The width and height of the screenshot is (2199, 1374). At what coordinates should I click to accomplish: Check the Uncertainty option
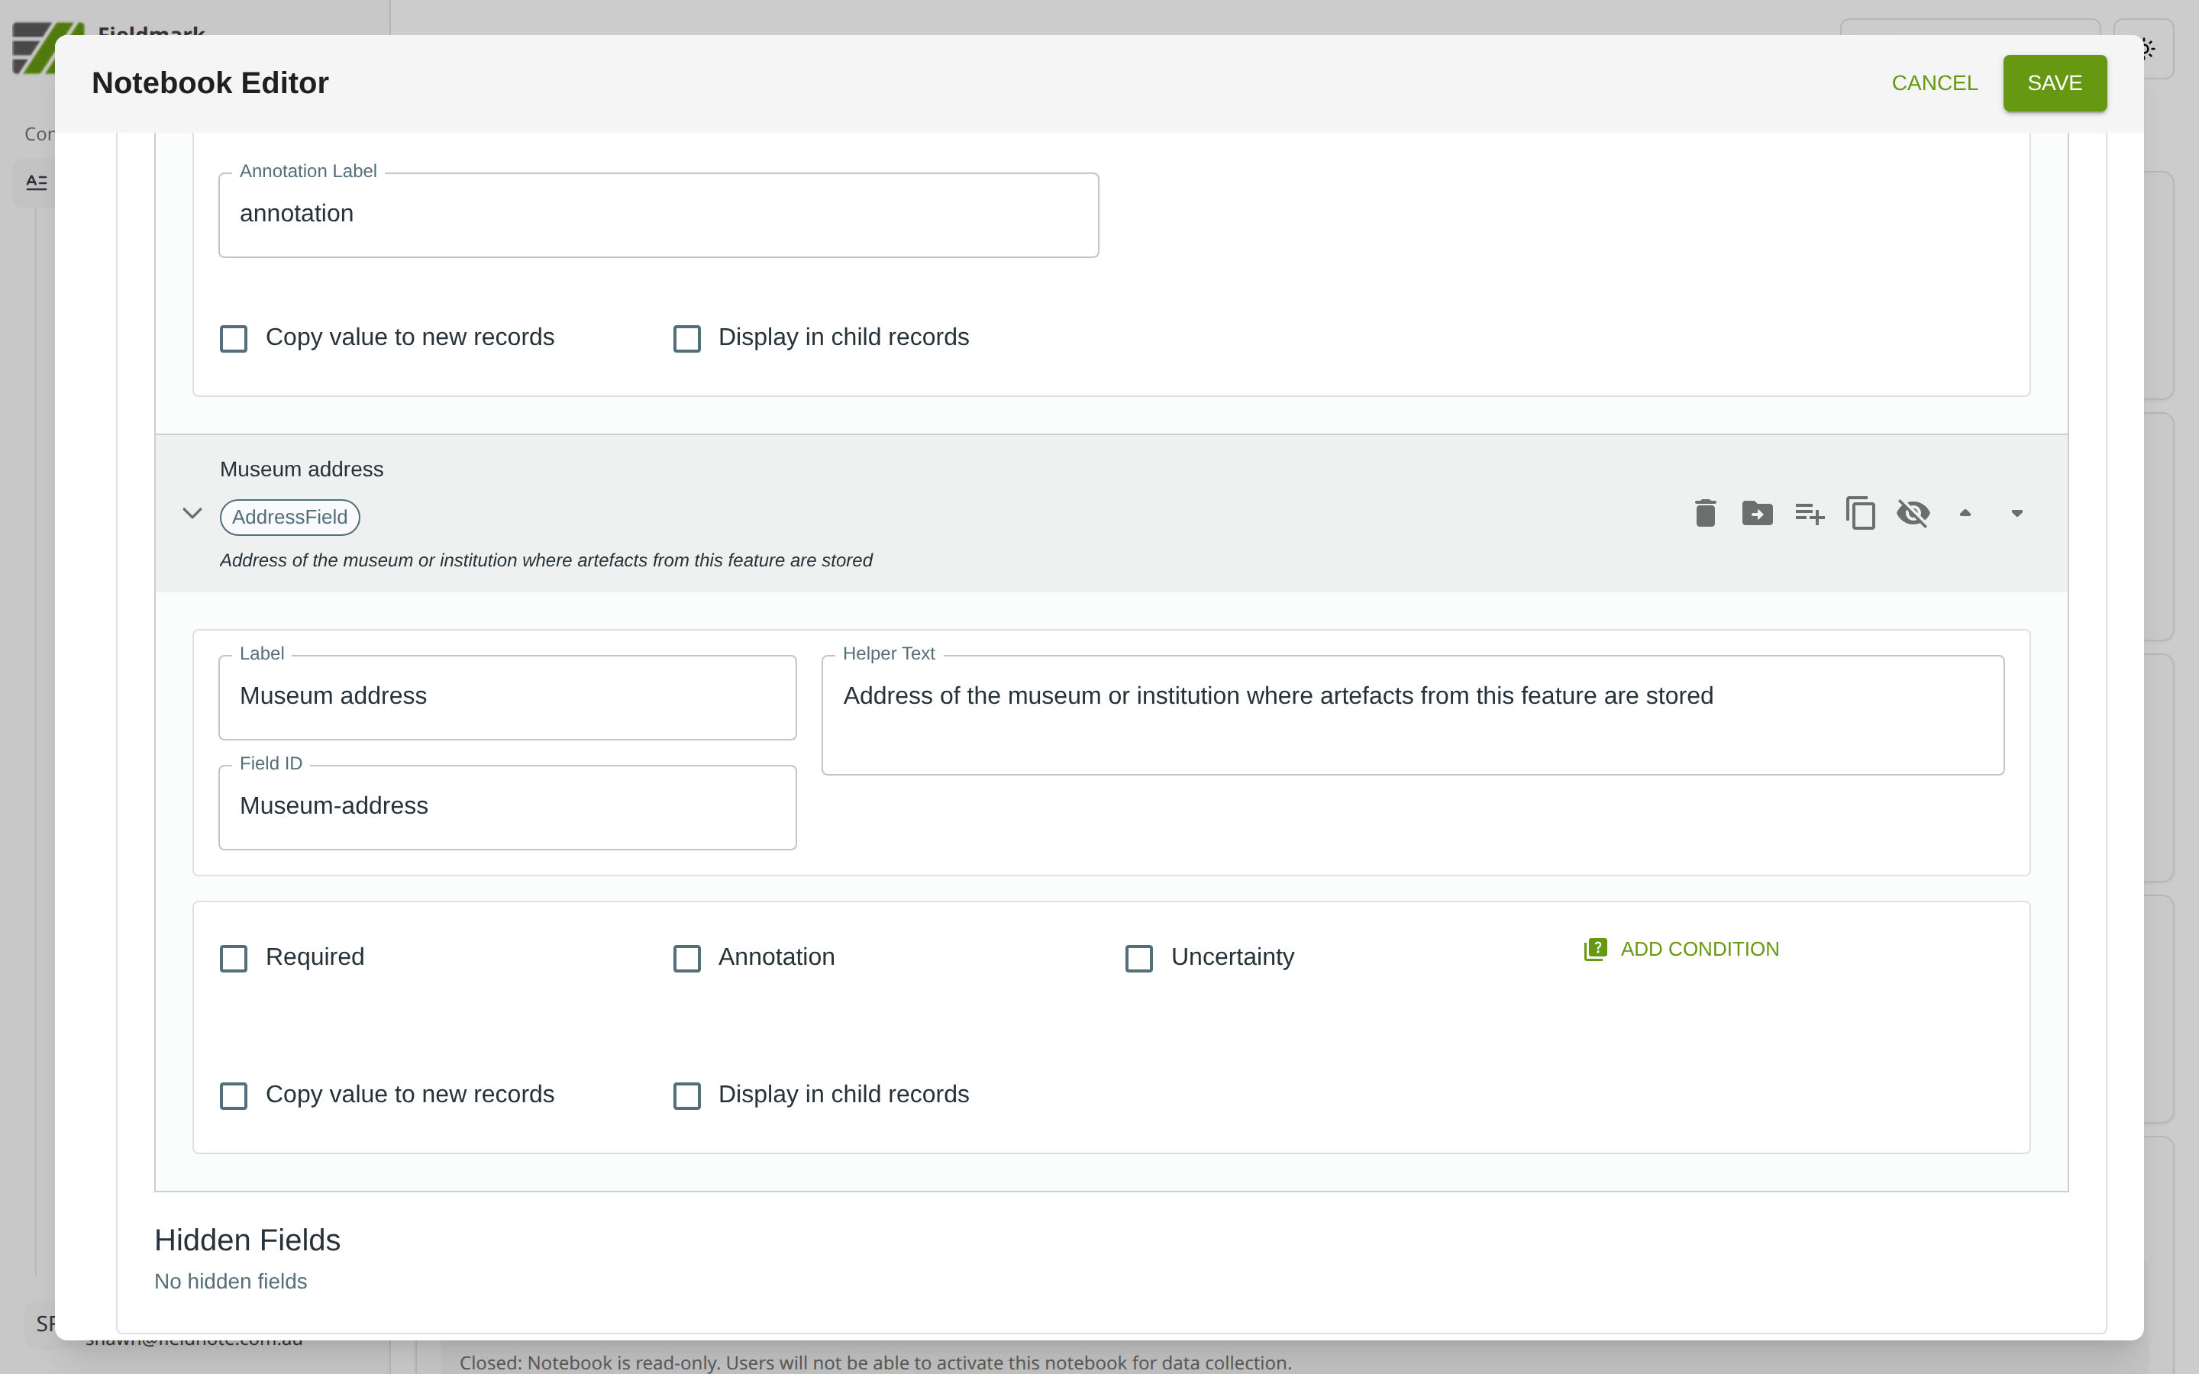[1138, 958]
